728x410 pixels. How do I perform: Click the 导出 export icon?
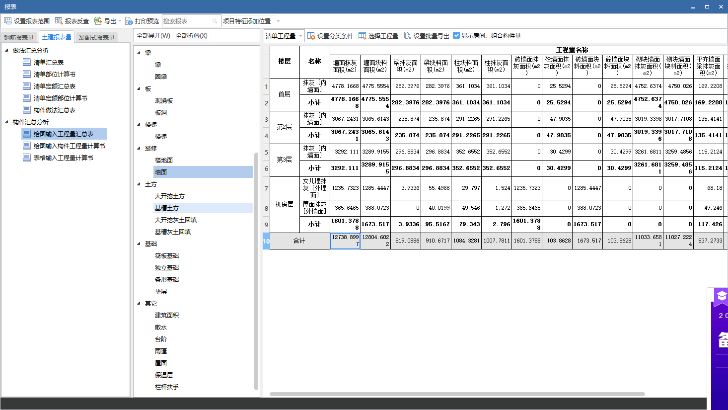98,21
